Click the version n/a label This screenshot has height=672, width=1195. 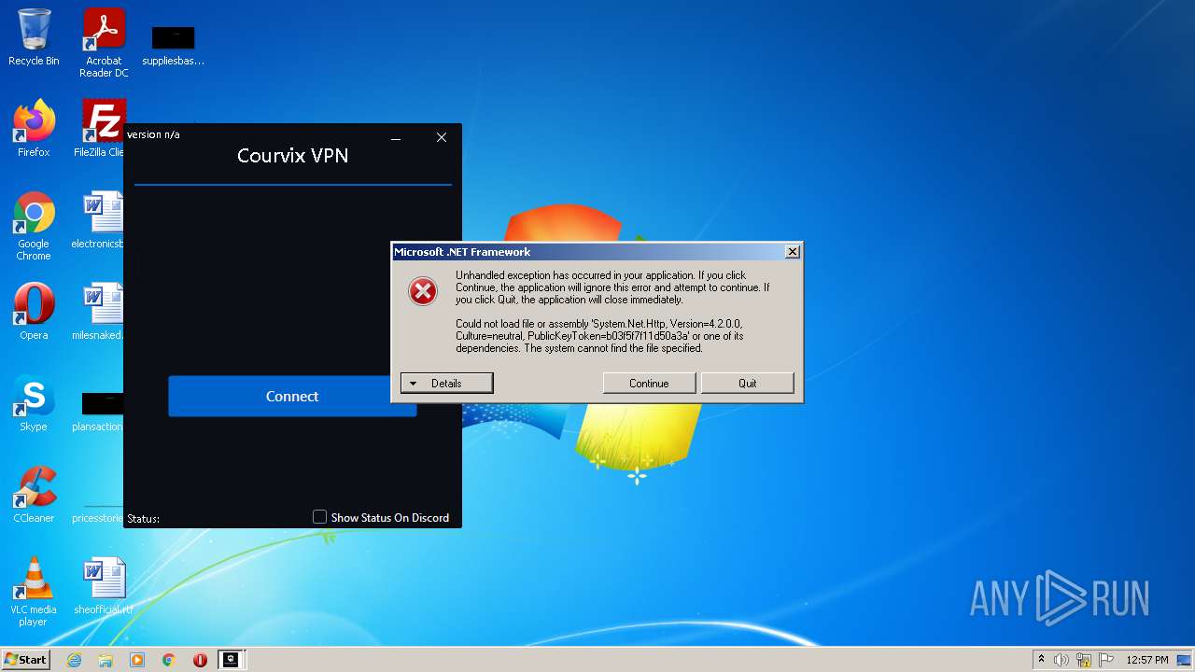point(153,134)
